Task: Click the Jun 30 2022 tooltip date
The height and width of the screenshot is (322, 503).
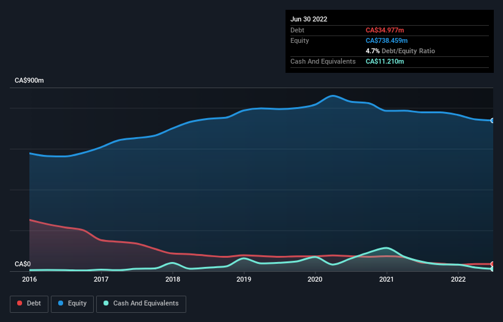Action: [309, 19]
